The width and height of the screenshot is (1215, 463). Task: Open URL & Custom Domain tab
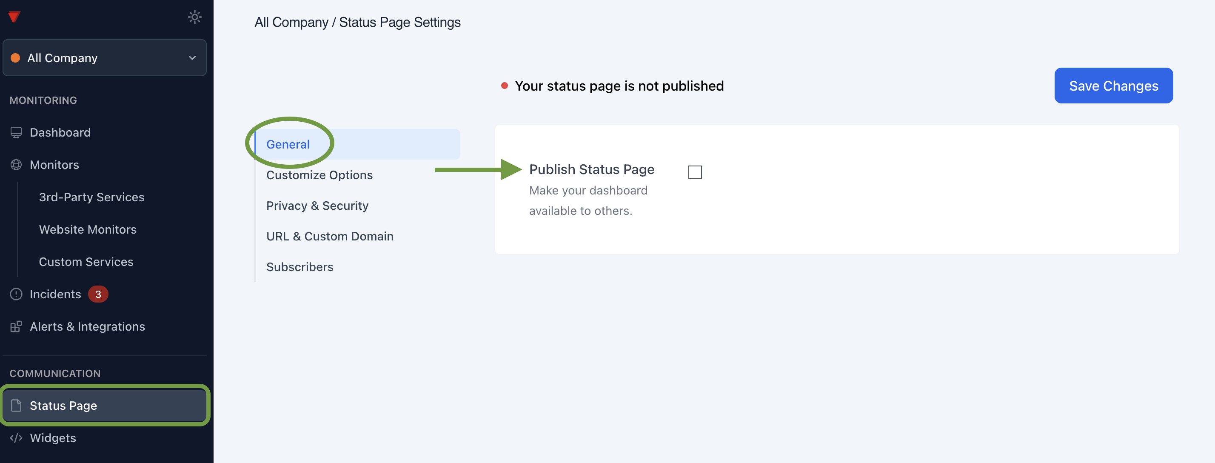pos(330,237)
